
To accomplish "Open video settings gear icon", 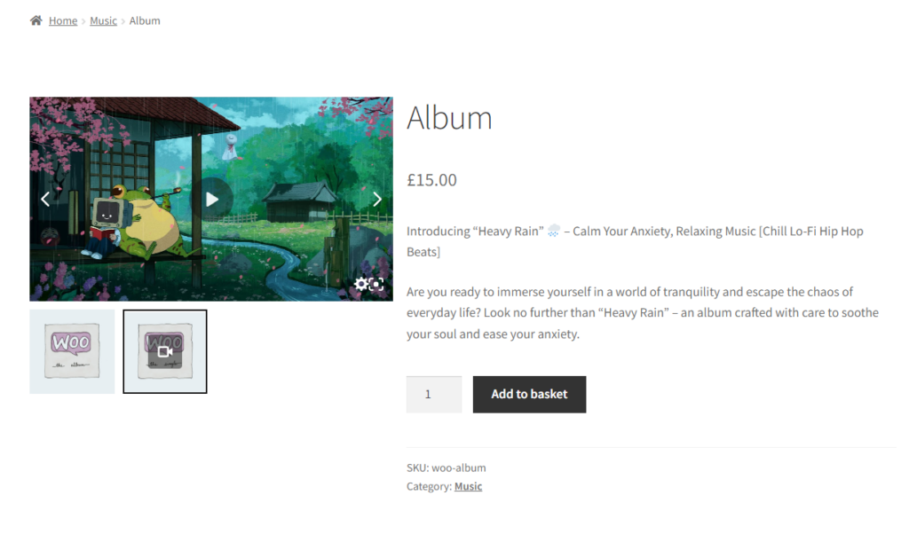I will pos(360,284).
